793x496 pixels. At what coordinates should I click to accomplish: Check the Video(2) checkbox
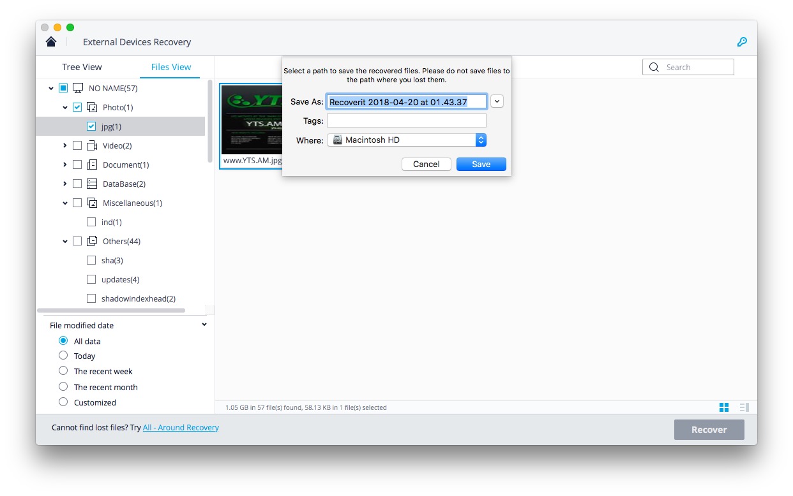point(77,145)
